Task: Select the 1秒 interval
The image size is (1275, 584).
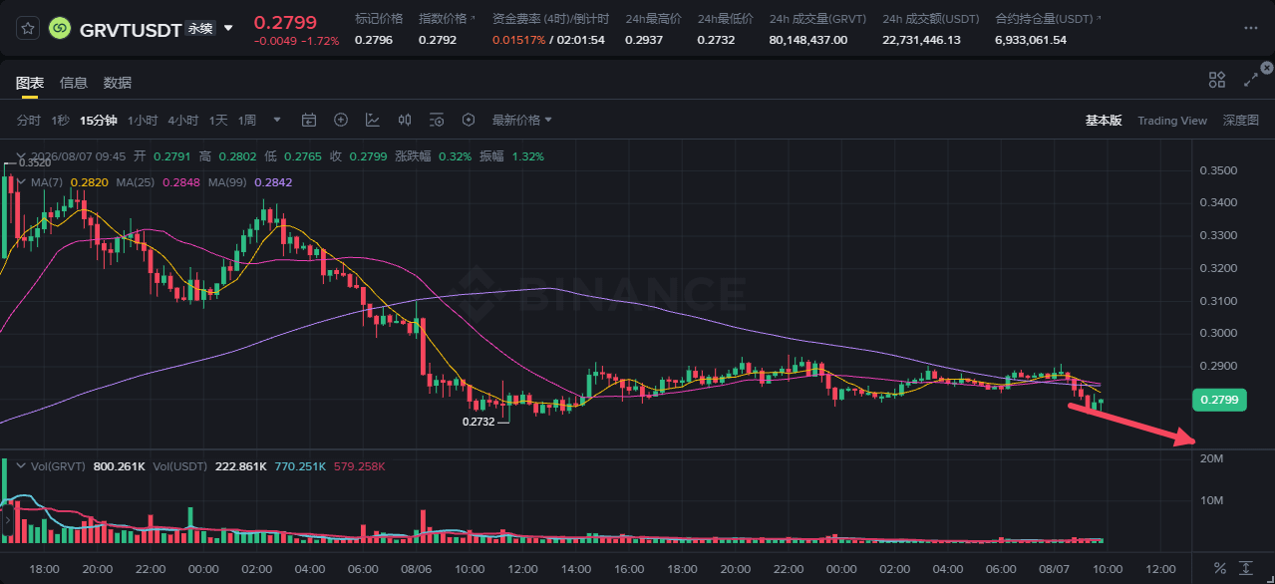Action: coord(60,121)
